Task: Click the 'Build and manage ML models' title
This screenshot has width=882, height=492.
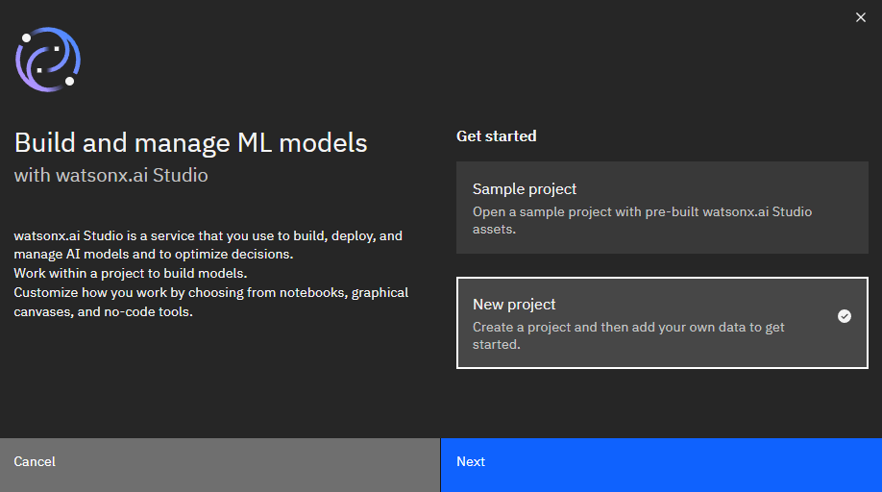Action: tap(190, 143)
